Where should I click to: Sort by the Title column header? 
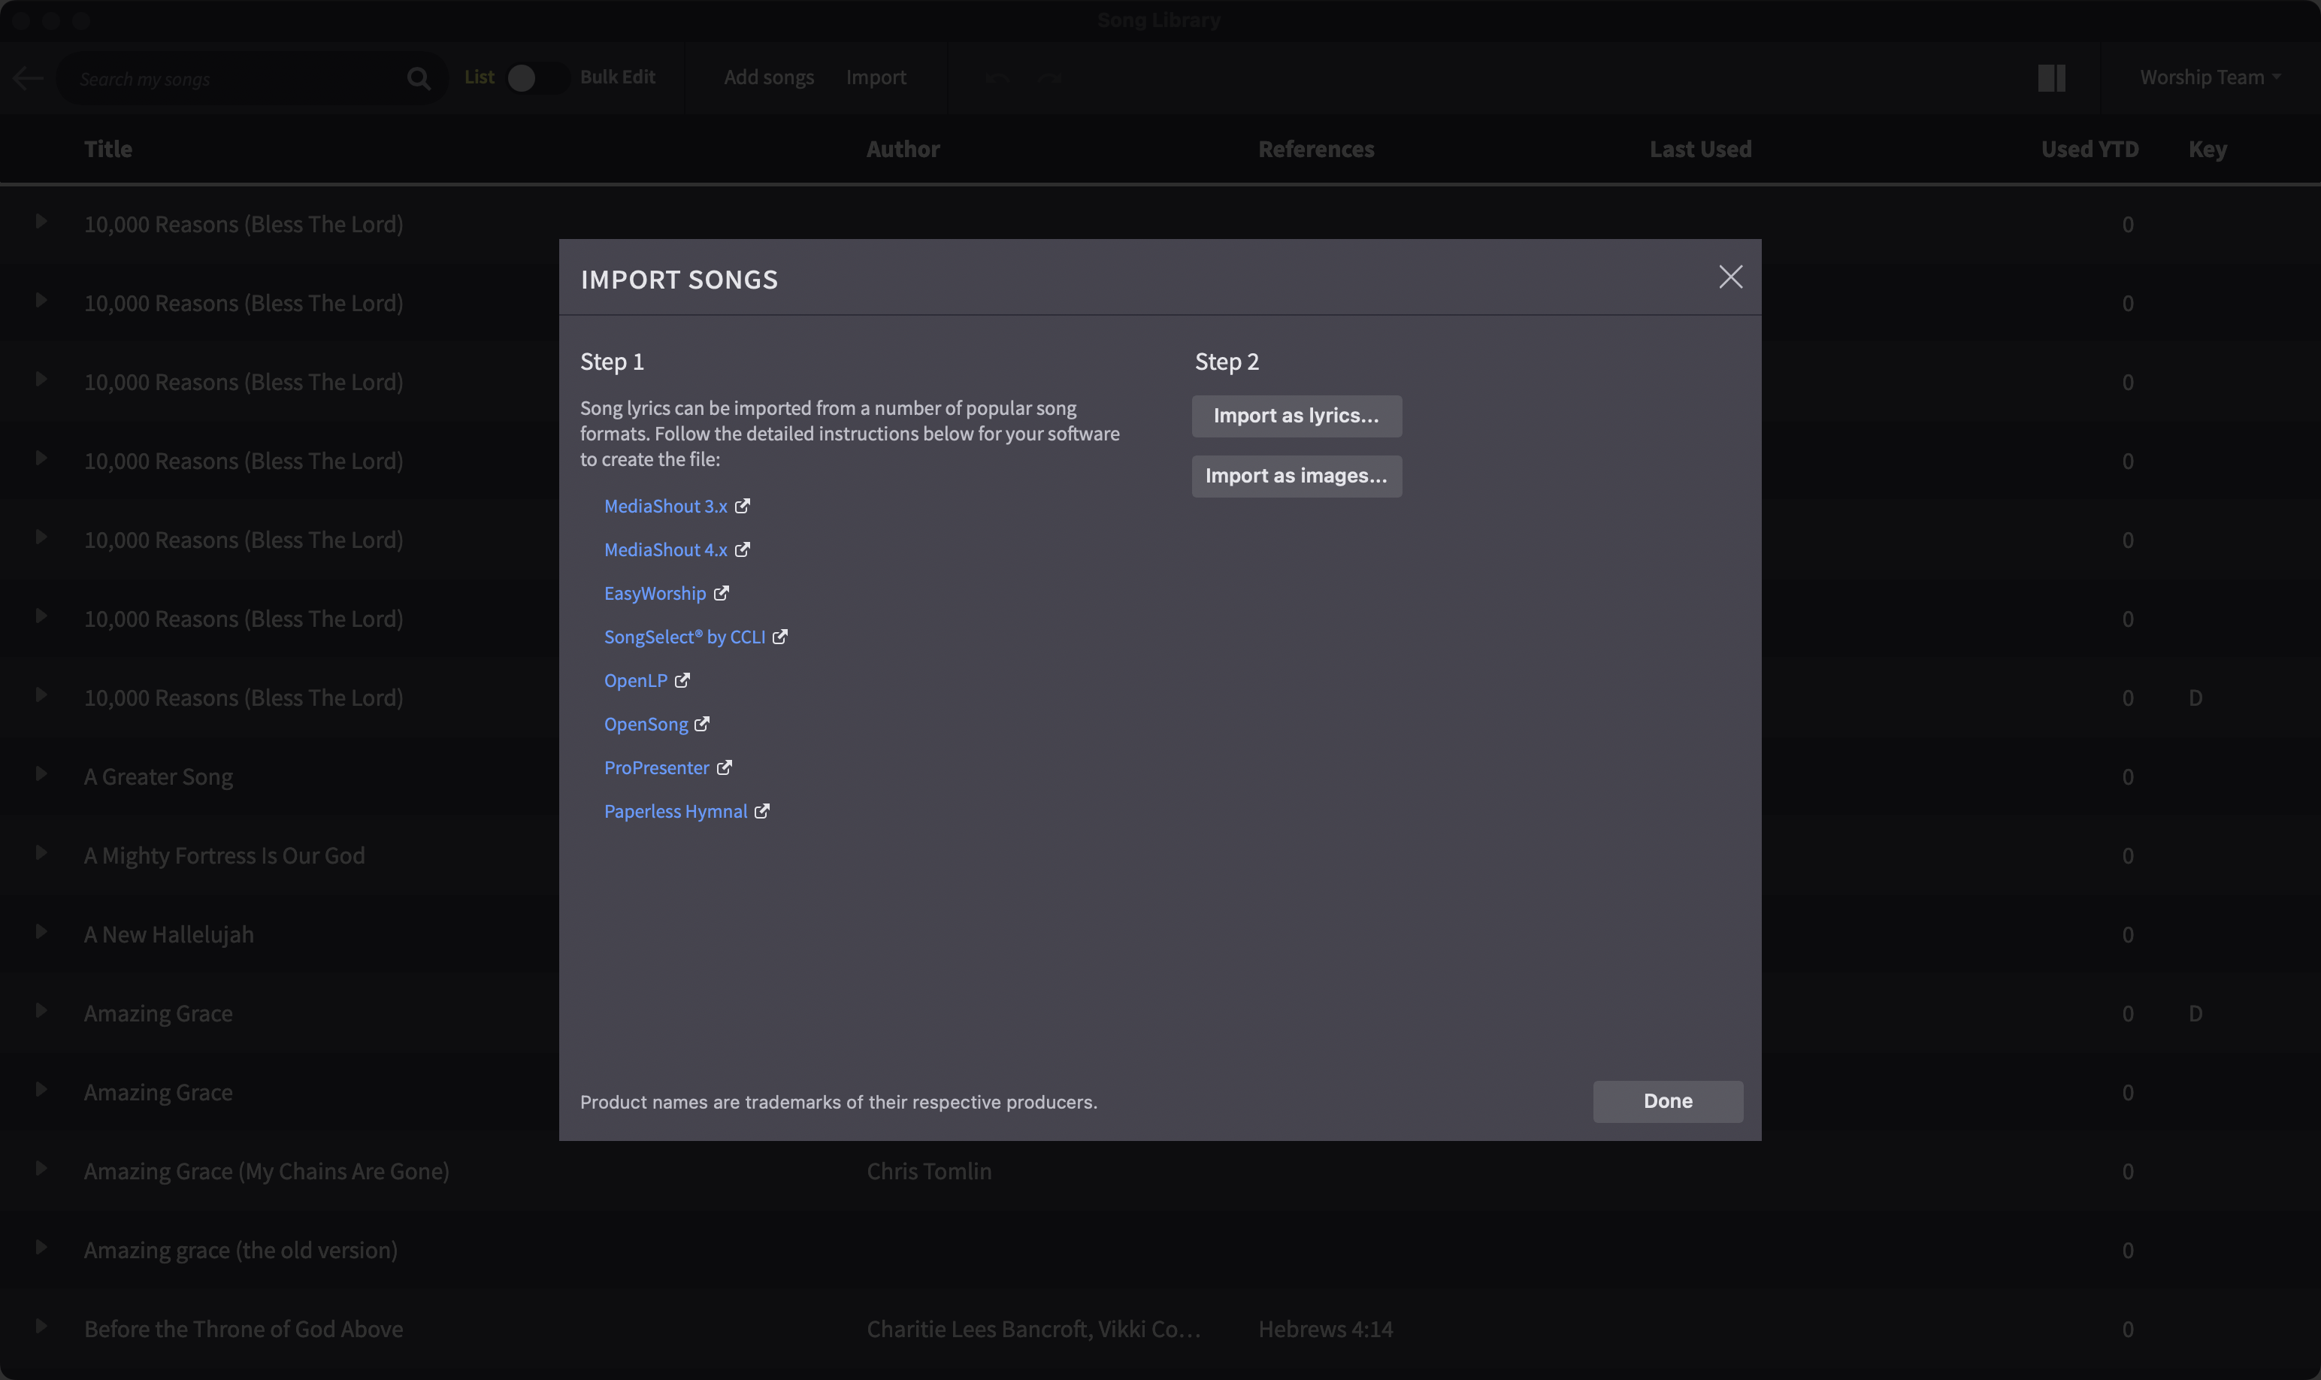click(x=108, y=149)
